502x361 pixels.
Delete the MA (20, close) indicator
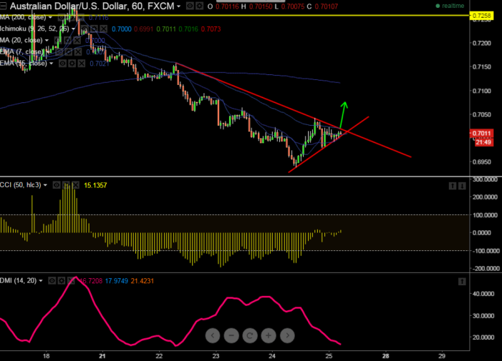pyautogui.click(x=77, y=40)
